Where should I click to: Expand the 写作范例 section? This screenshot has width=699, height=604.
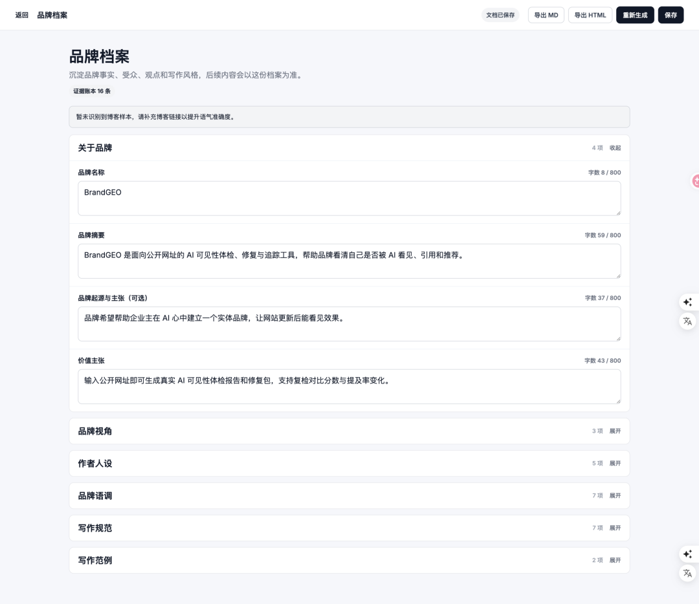(x=615, y=560)
